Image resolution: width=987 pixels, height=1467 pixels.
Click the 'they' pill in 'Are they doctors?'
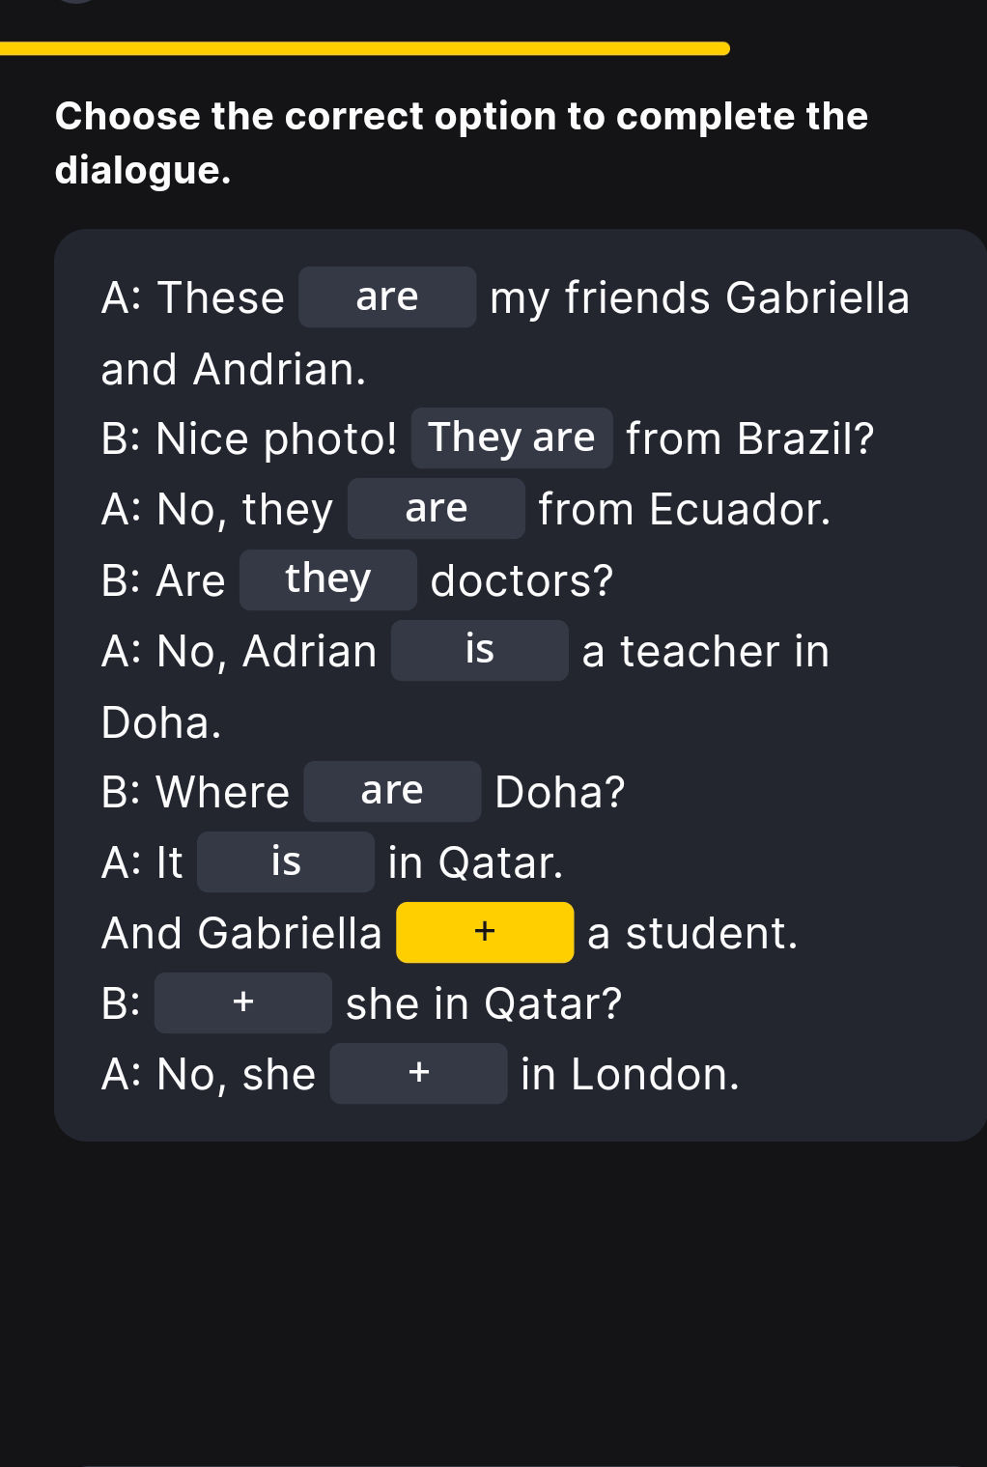(326, 578)
